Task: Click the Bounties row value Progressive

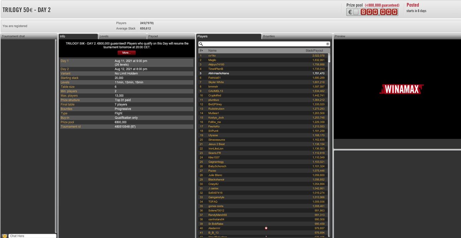Action: pos(123,109)
